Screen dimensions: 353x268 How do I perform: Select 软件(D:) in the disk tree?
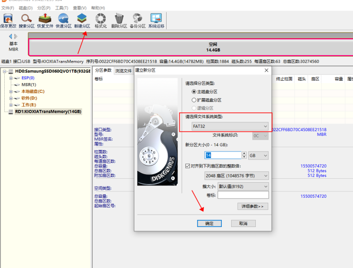point(29,98)
